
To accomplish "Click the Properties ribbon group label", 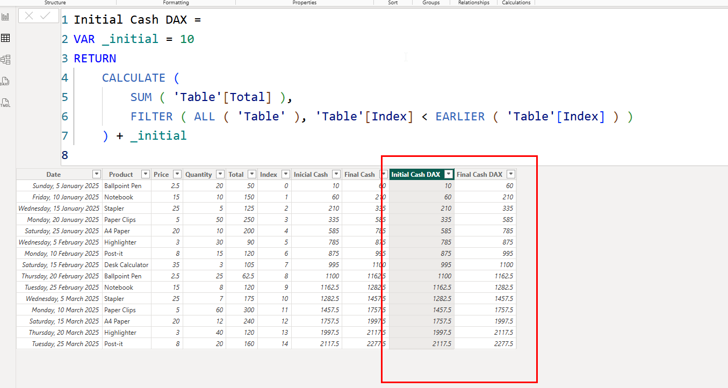I will pos(305,3).
